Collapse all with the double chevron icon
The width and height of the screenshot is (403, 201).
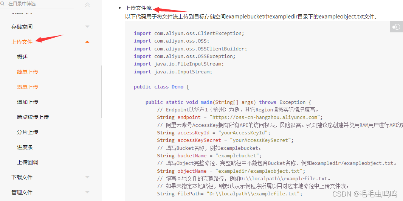(87, 5)
